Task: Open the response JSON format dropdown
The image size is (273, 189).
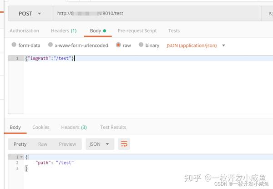Action: pyautogui.click(x=100, y=144)
